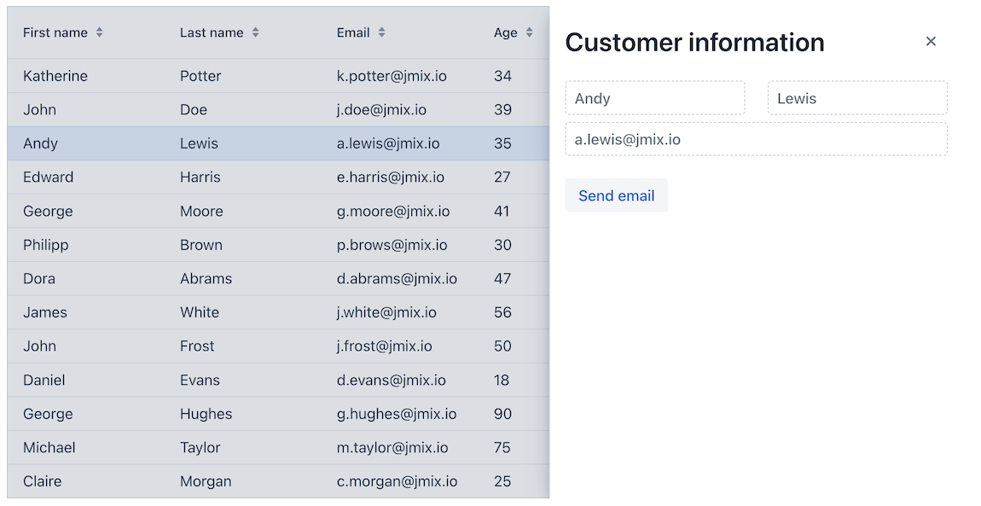
Task: Select the Edward Harris row
Action: (x=256, y=177)
